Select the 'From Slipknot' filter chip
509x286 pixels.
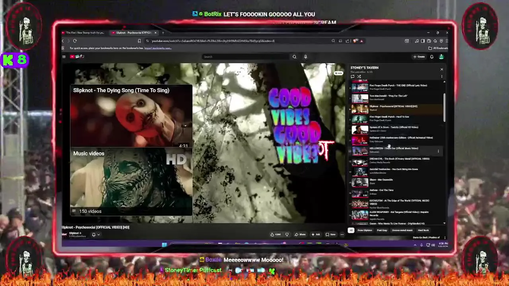(365, 230)
